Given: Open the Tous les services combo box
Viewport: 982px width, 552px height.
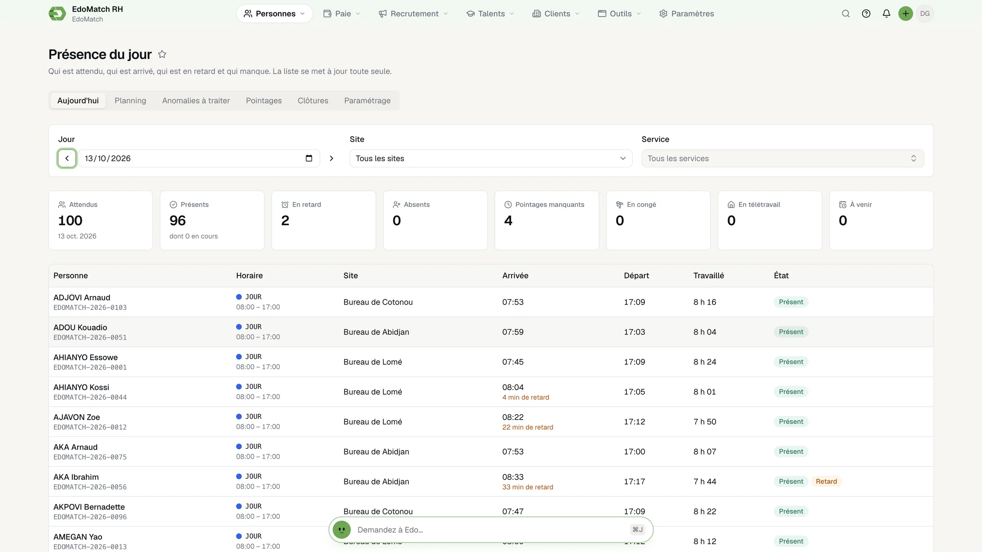Looking at the screenshot, I should coord(782,158).
